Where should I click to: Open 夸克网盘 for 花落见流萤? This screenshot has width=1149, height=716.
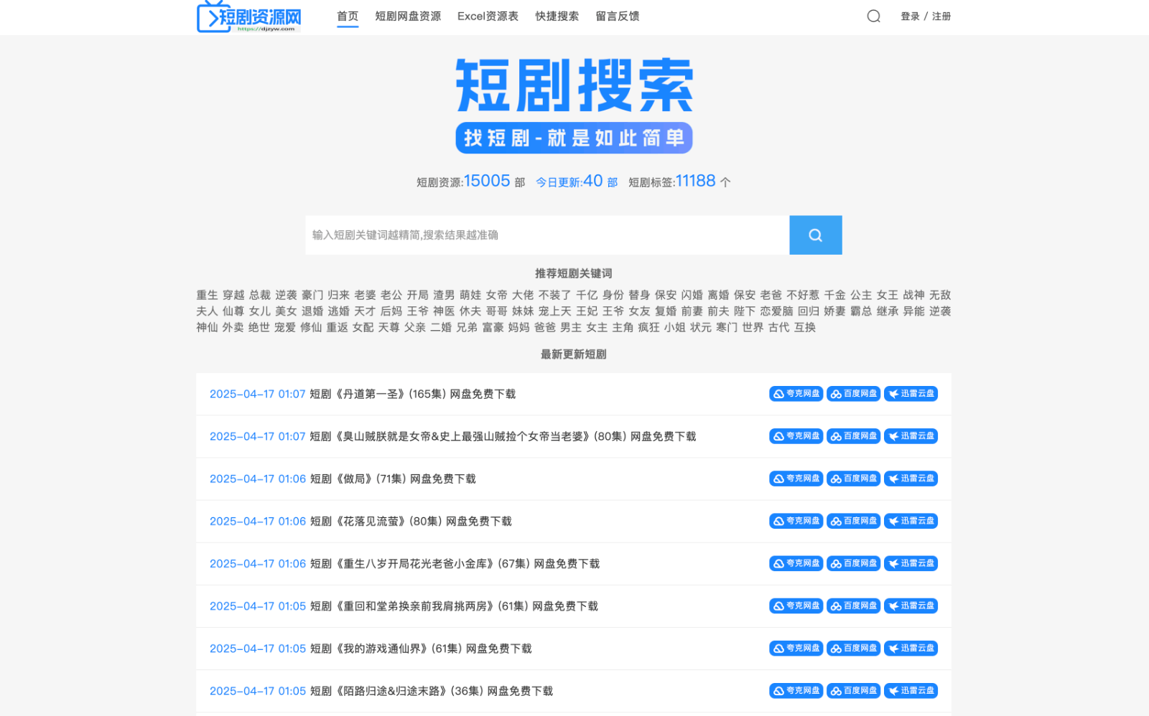point(796,520)
